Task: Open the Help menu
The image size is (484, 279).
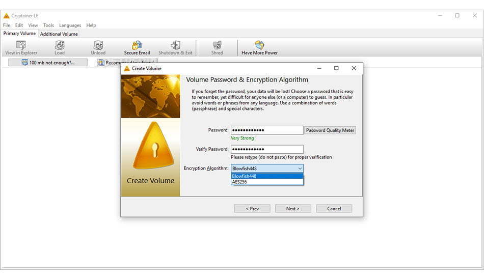Action: (91, 25)
